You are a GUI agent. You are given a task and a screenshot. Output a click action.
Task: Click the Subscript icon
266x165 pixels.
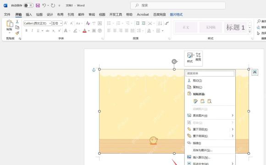54,31
